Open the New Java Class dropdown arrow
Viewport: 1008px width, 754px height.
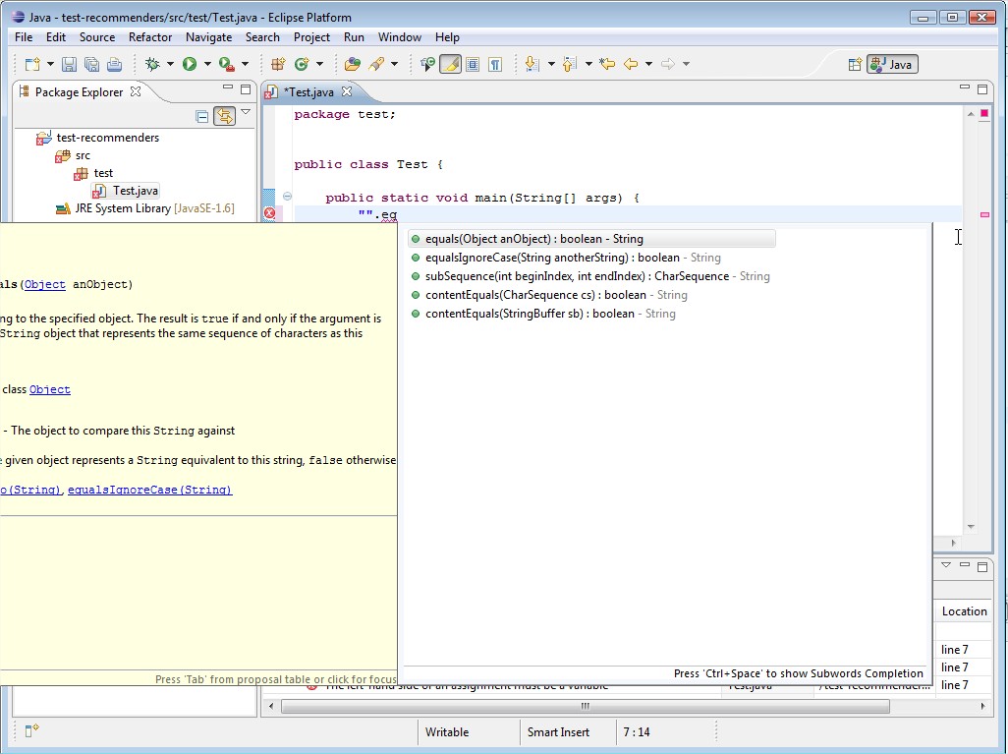319,64
